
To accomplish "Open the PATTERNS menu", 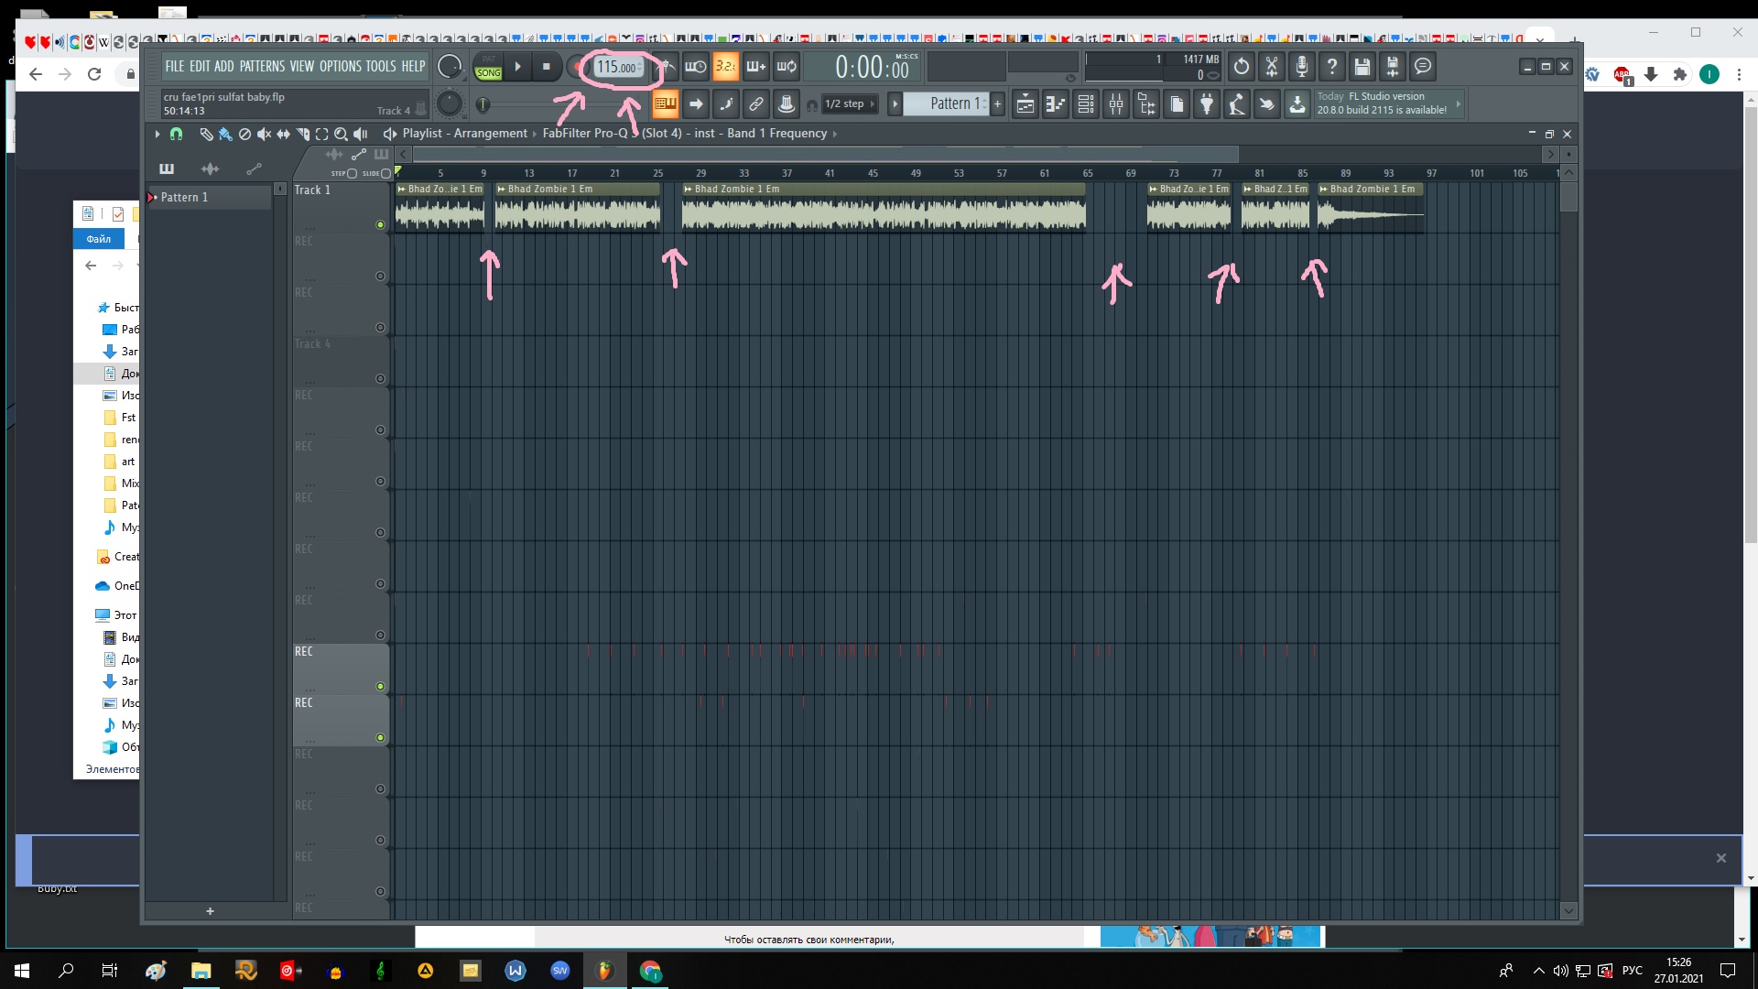I will [x=262, y=66].
